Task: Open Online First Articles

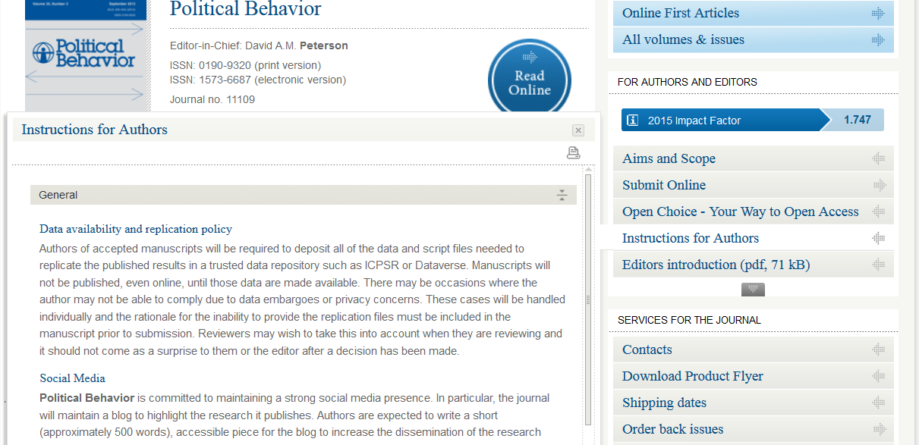Action: [x=680, y=13]
